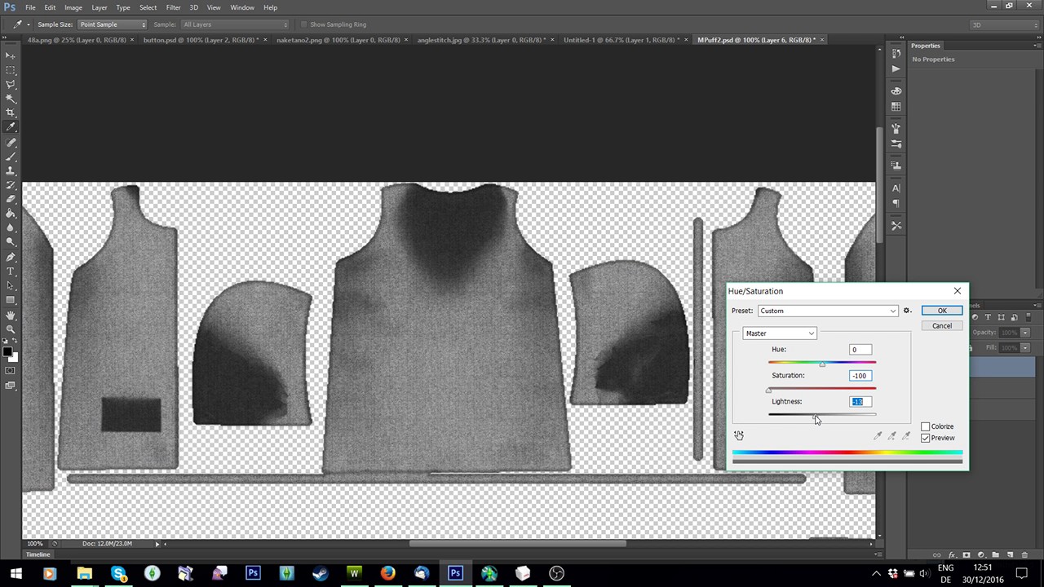Open Skype from the taskbar
1044x587 pixels.
pyautogui.click(x=118, y=574)
